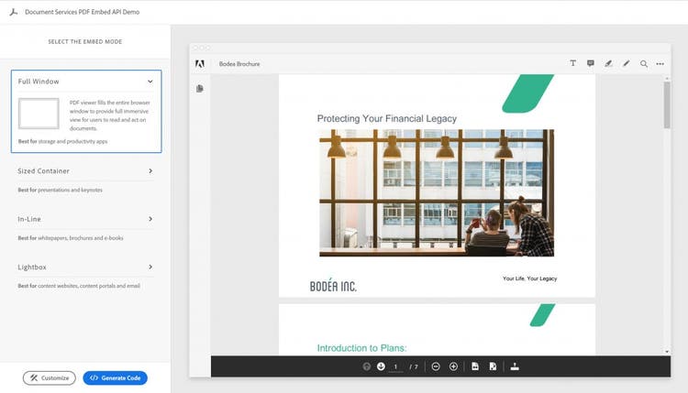The width and height of the screenshot is (688, 393).
Task: Select the Add Text tool
Action: coord(572,64)
